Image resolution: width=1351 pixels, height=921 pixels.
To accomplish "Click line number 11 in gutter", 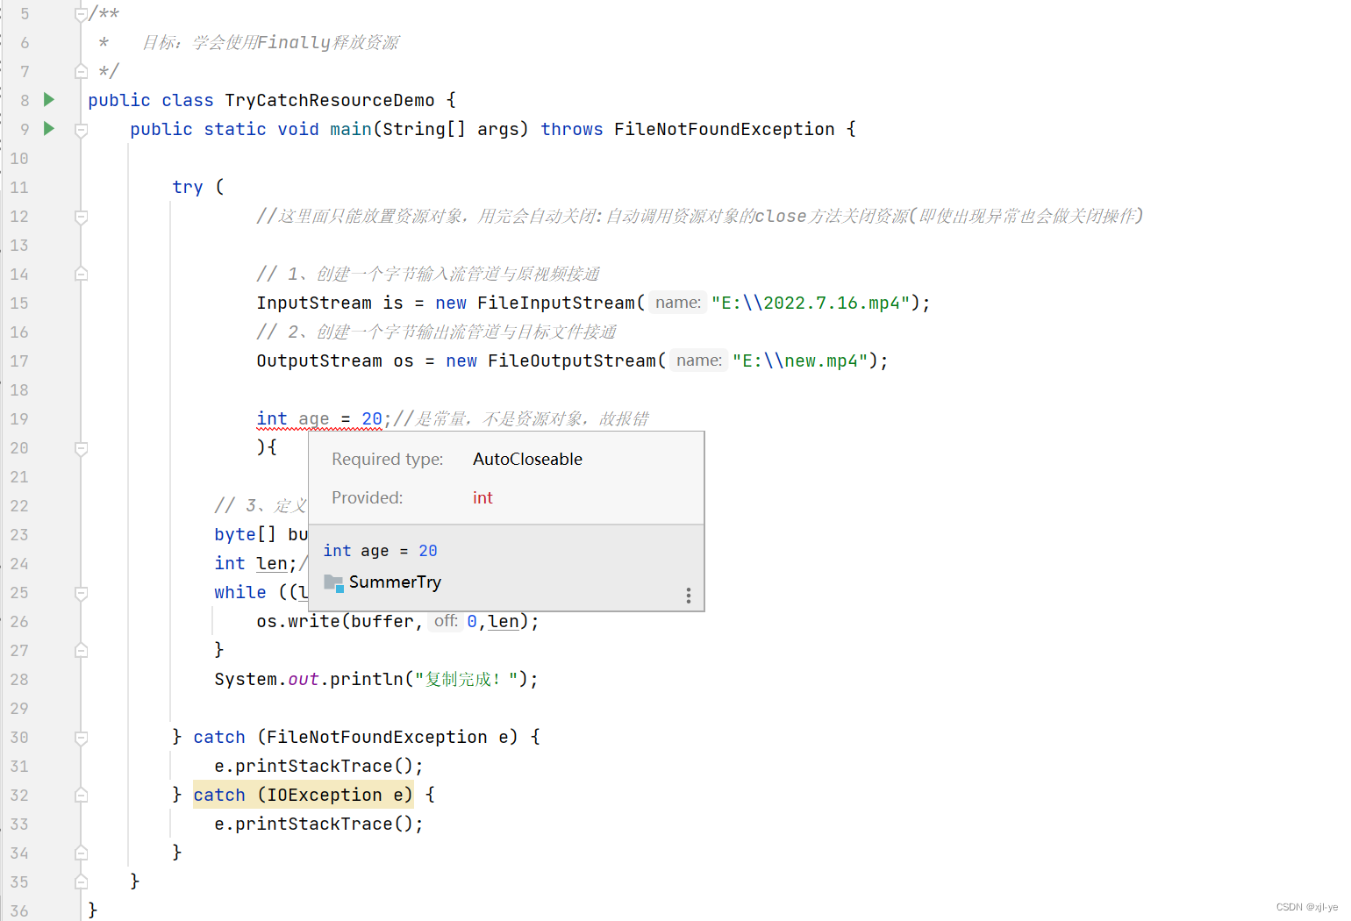I will 19,188.
